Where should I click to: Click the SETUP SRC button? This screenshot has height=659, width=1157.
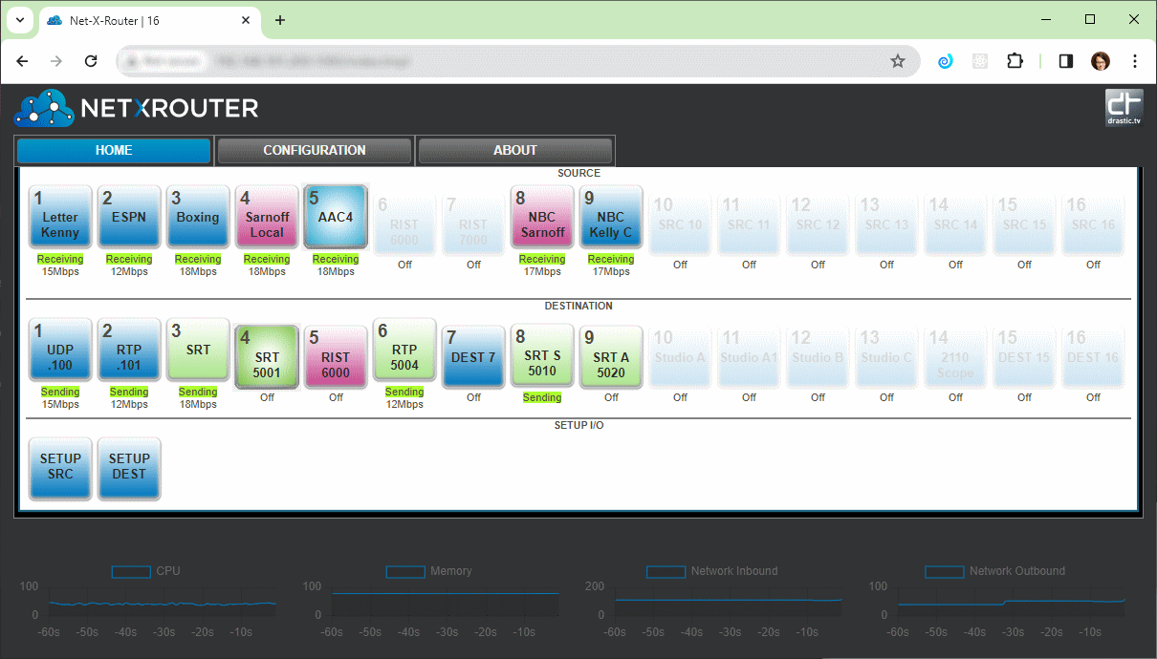59,468
